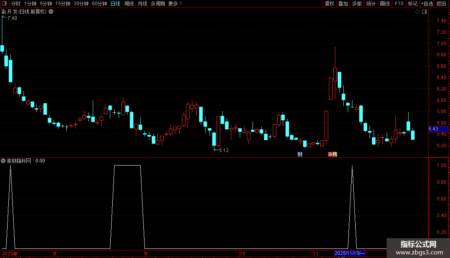Open 多周期 multi-period view
This screenshot has width=450, height=258.
pos(158,4)
